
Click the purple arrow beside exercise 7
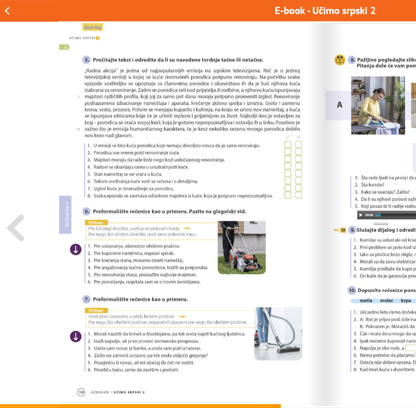(x=76, y=336)
